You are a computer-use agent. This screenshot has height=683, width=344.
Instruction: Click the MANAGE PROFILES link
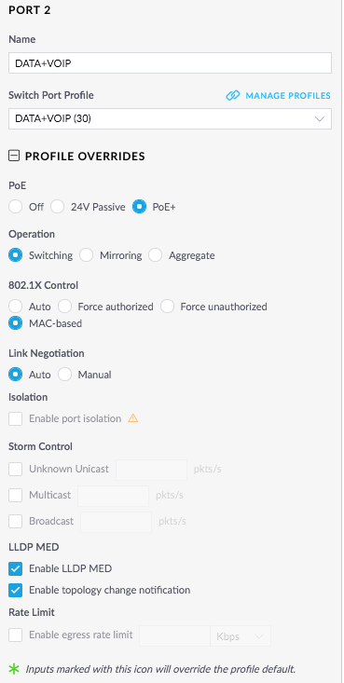point(288,95)
